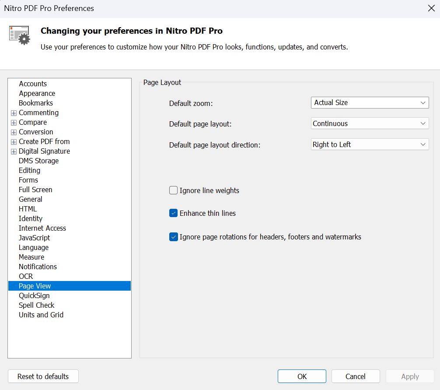
Task: Expand the Create PDF from node
Action: pos(14,142)
